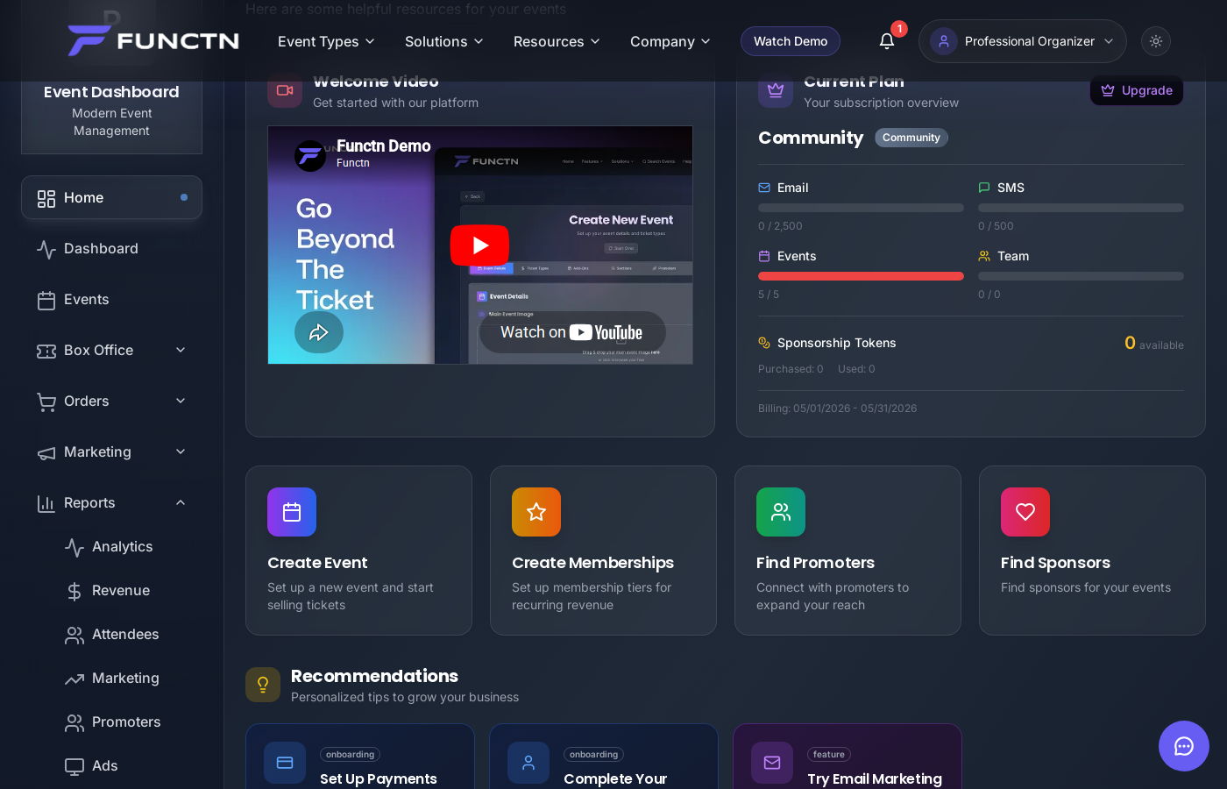The height and width of the screenshot is (789, 1227).
Task: Click the Find Promoters people icon
Action: [x=781, y=512]
